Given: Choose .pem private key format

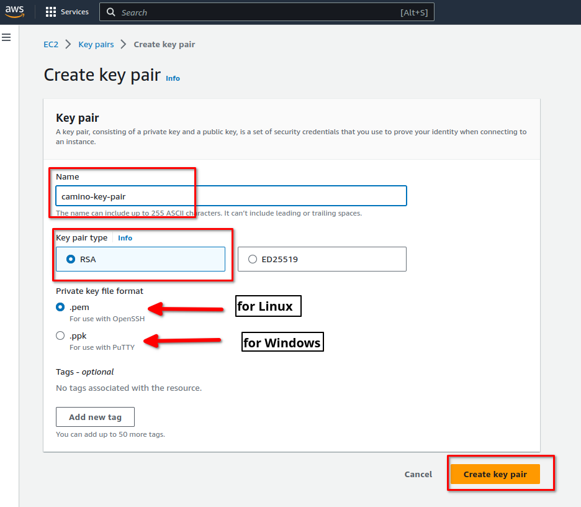Looking at the screenshot, I should 60,307.
